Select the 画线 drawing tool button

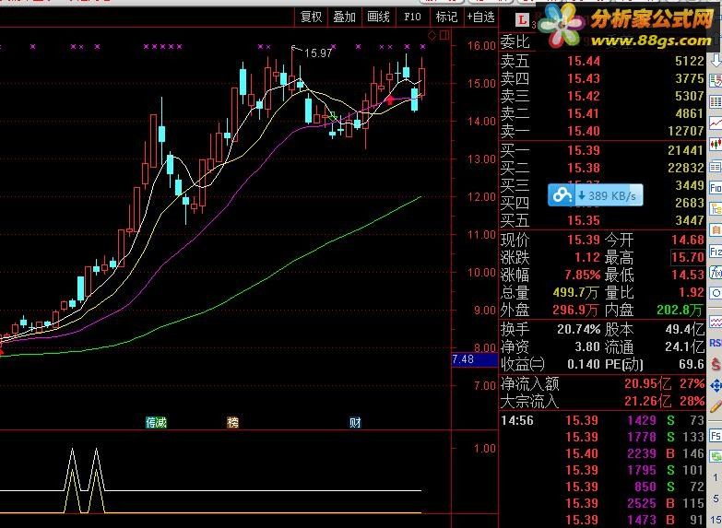[x=378, y=17]
